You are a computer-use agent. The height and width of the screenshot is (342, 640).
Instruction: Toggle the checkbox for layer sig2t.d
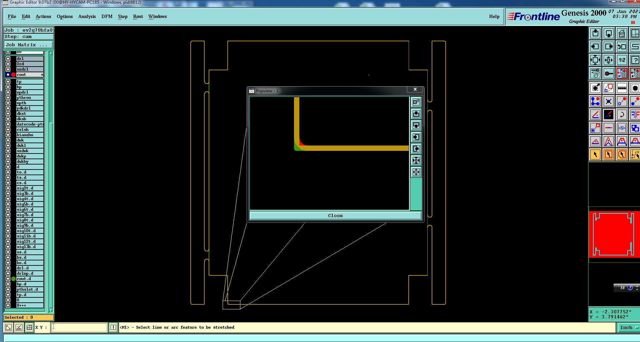coord(8,188)
